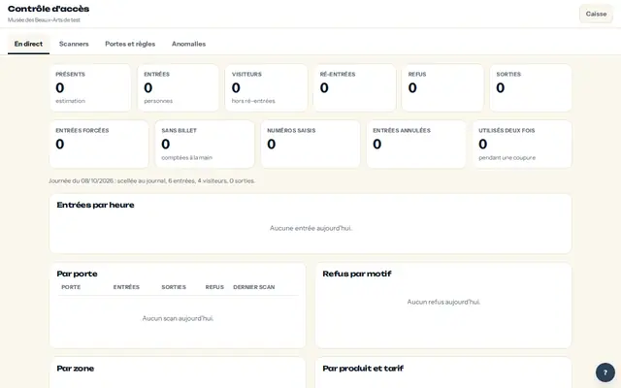Image resolution: width=621 pixels, height=388 pixels.
Task: Click the Par zone heading
Action: click(x=76, y=369)
